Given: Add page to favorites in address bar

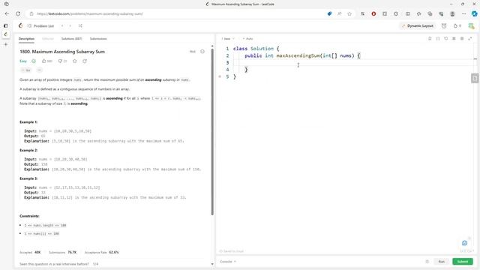Looking at the screenshot, I should click(x=349, y=13).
